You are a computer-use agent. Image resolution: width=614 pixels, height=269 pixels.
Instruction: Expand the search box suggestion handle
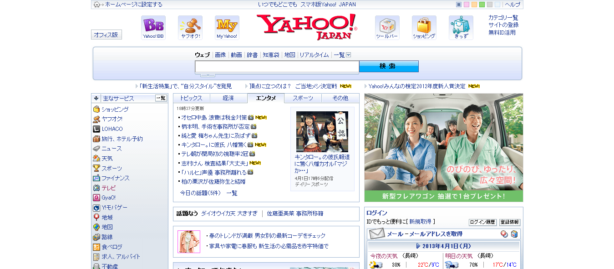(208, 75)
